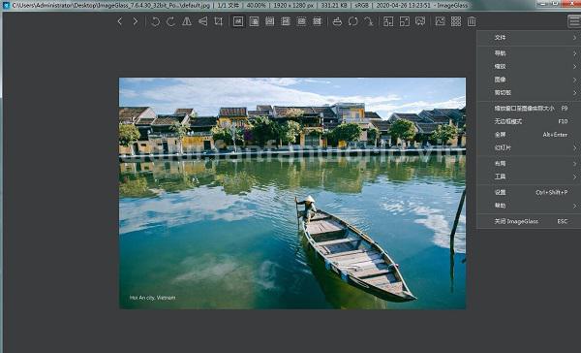Enable Scale to fill mode

point(318,21)
